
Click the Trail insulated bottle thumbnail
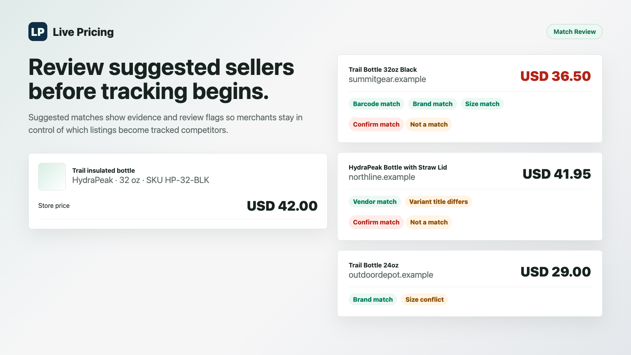pyautogui.click(x=52, y=177)
